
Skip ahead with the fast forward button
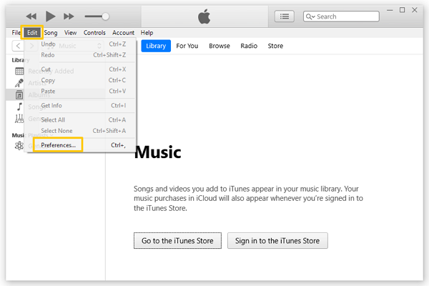69,16
